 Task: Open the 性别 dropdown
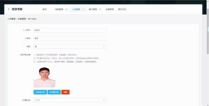[69, 47]
